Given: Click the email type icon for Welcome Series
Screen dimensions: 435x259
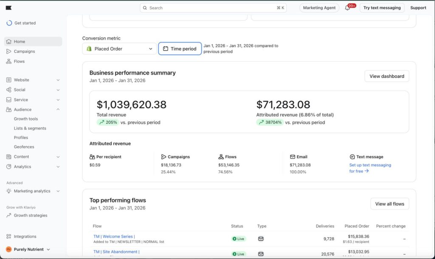Looking at the screenshot, I should (x=261, y=239).
